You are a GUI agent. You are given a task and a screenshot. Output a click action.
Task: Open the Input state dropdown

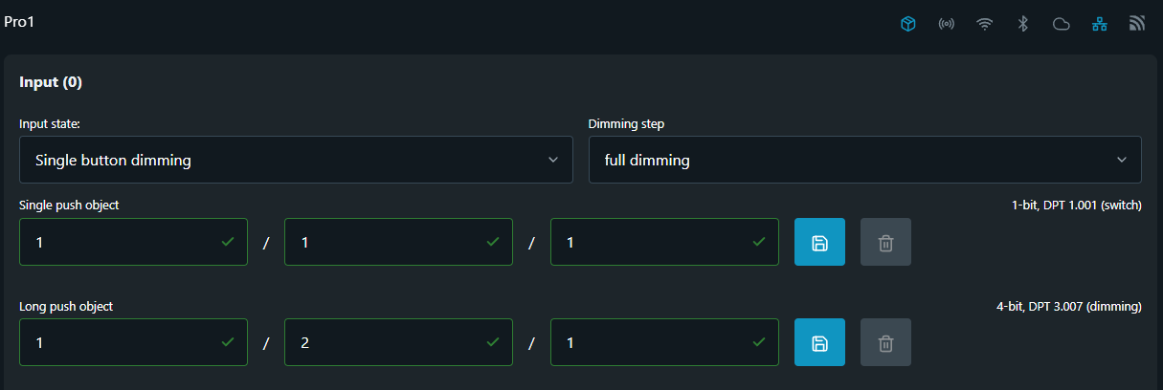pos(296,160)
